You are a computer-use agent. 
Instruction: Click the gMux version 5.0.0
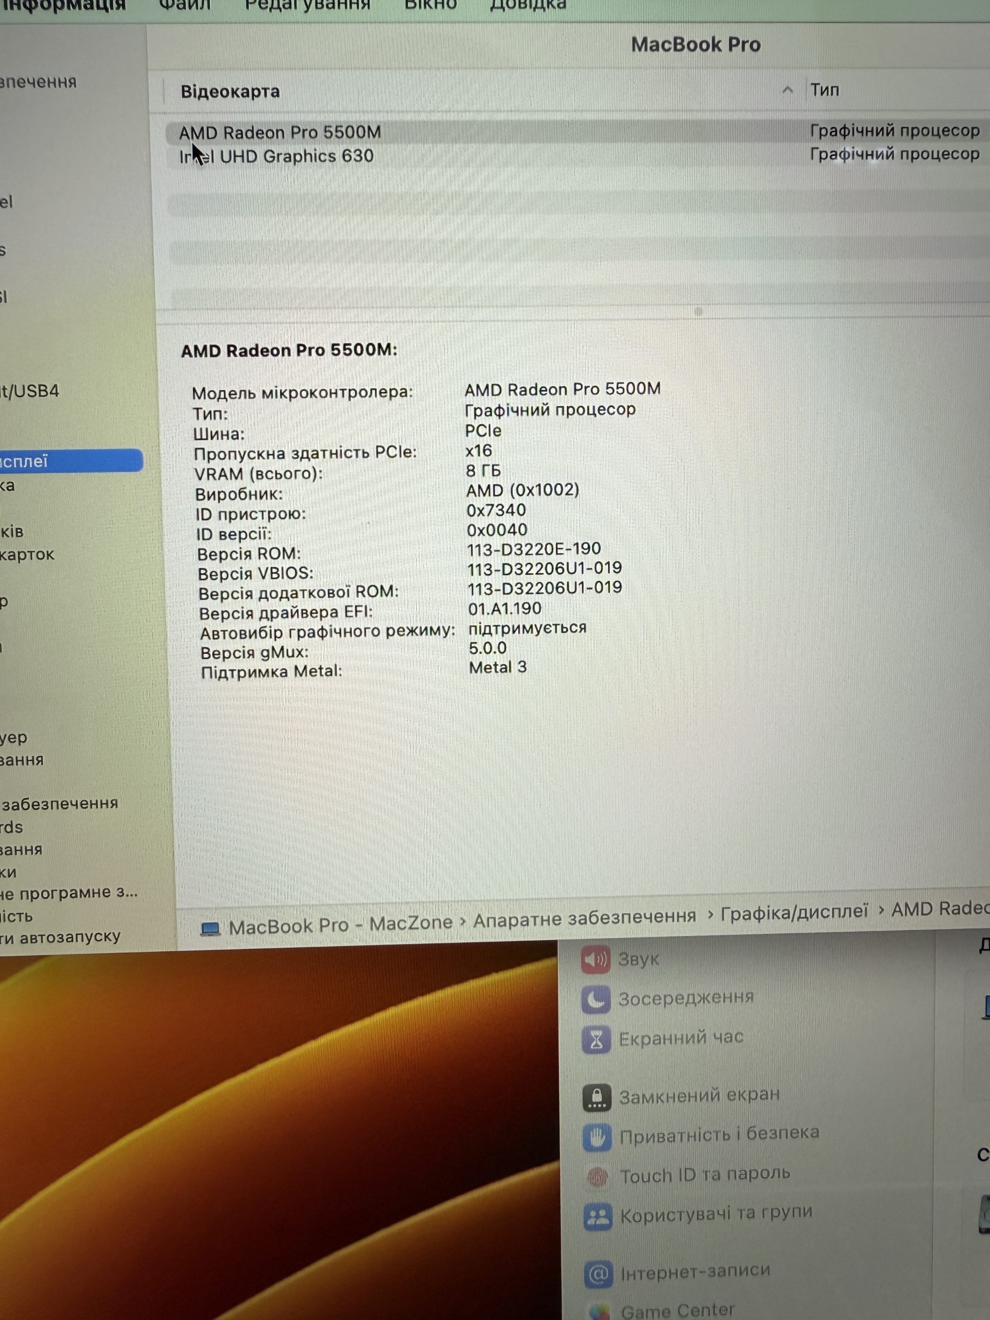[488, 648]
